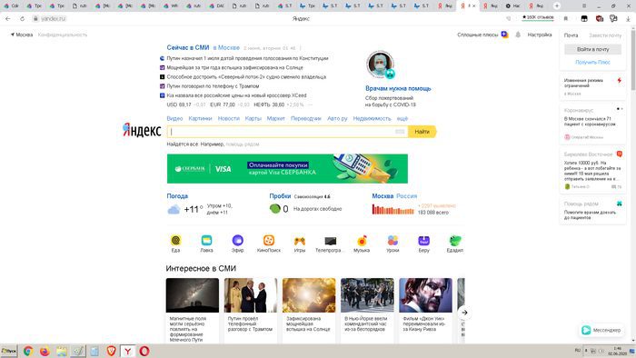
Task: Click the Яндекс logo
Action: tap(142, 130)
